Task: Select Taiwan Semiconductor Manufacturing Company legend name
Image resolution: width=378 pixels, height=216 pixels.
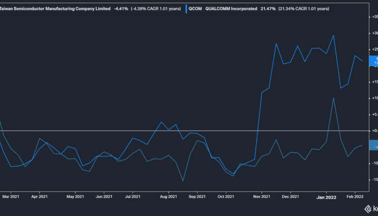Action: (54, 9)
